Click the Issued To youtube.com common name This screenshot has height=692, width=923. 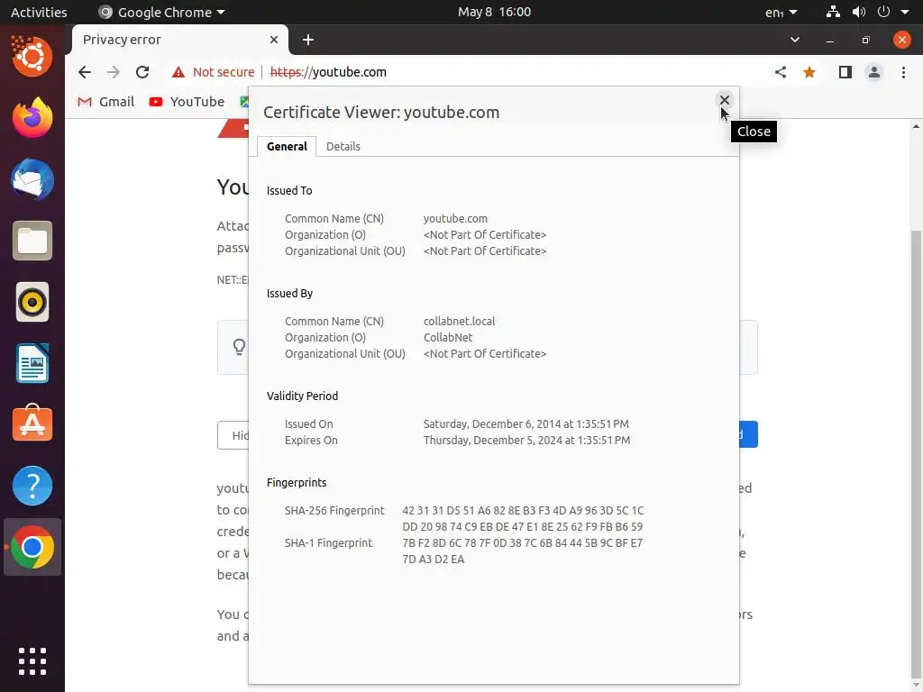click(x=455, y=219)
